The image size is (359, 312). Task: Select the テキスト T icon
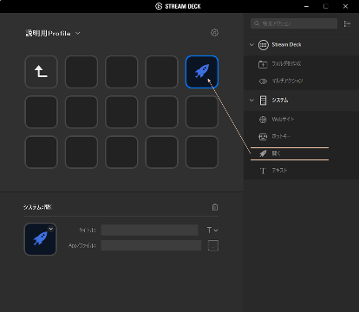tap(263, 171)
